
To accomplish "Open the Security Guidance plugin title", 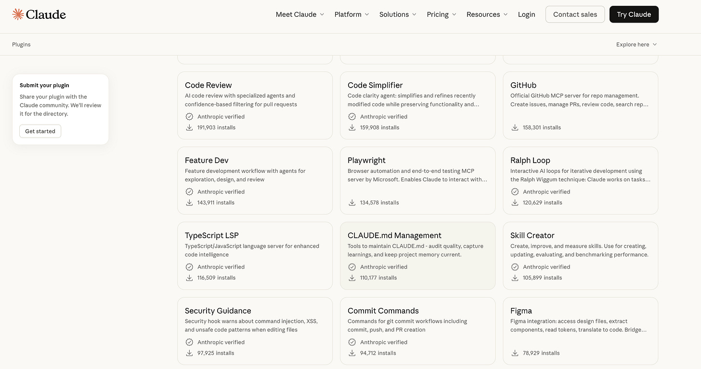I will pyautogui.click(x=218, y=311).
